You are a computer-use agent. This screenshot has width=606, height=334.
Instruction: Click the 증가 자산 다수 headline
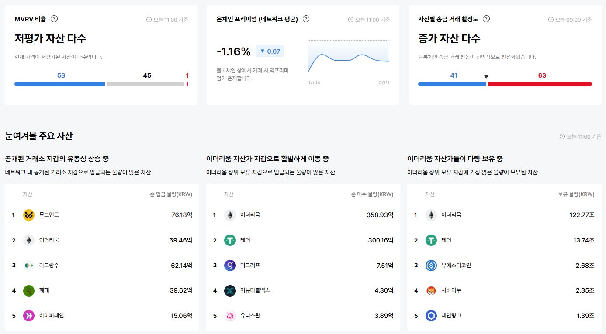click(x=449, y=38)
